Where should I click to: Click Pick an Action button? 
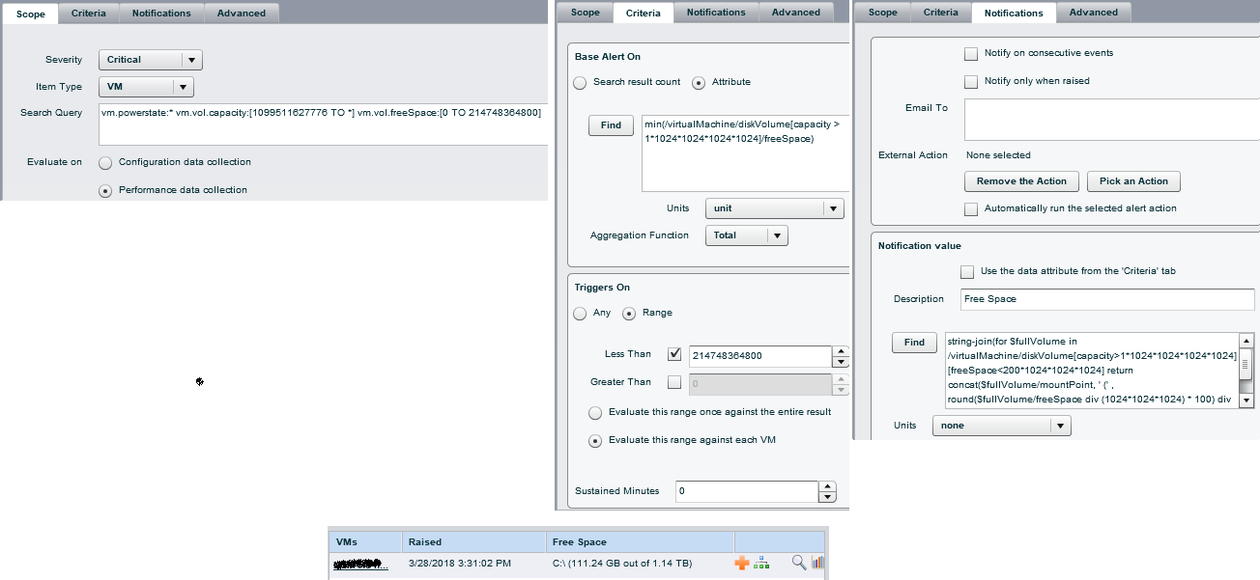tap(1133, 181)
